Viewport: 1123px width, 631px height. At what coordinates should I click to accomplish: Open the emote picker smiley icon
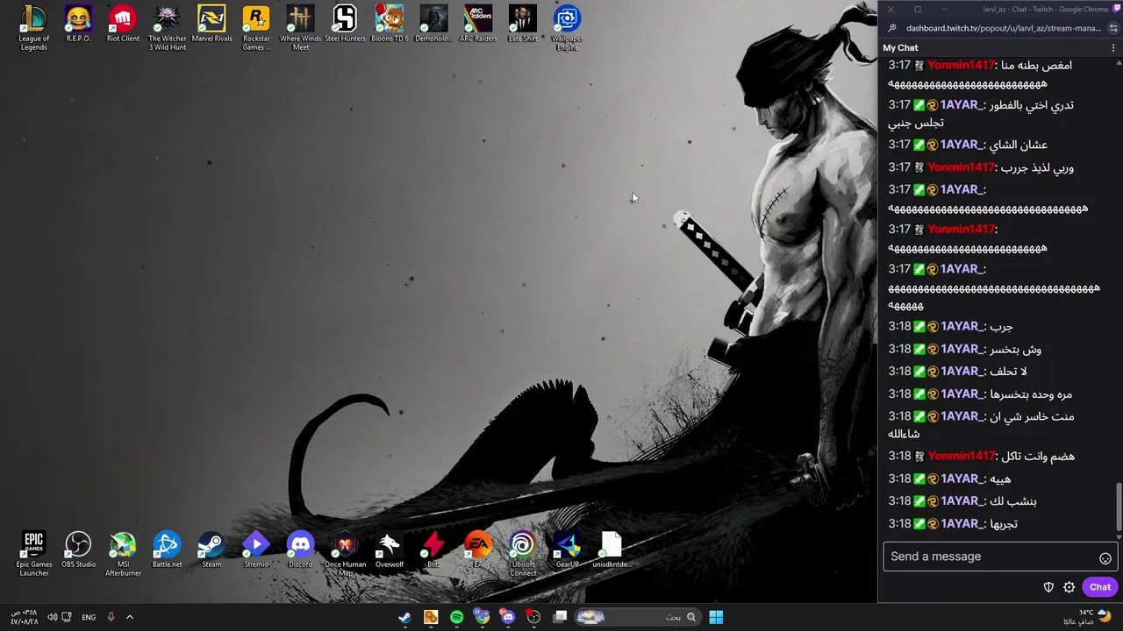pyautogui.click(x=1105, y=558)
